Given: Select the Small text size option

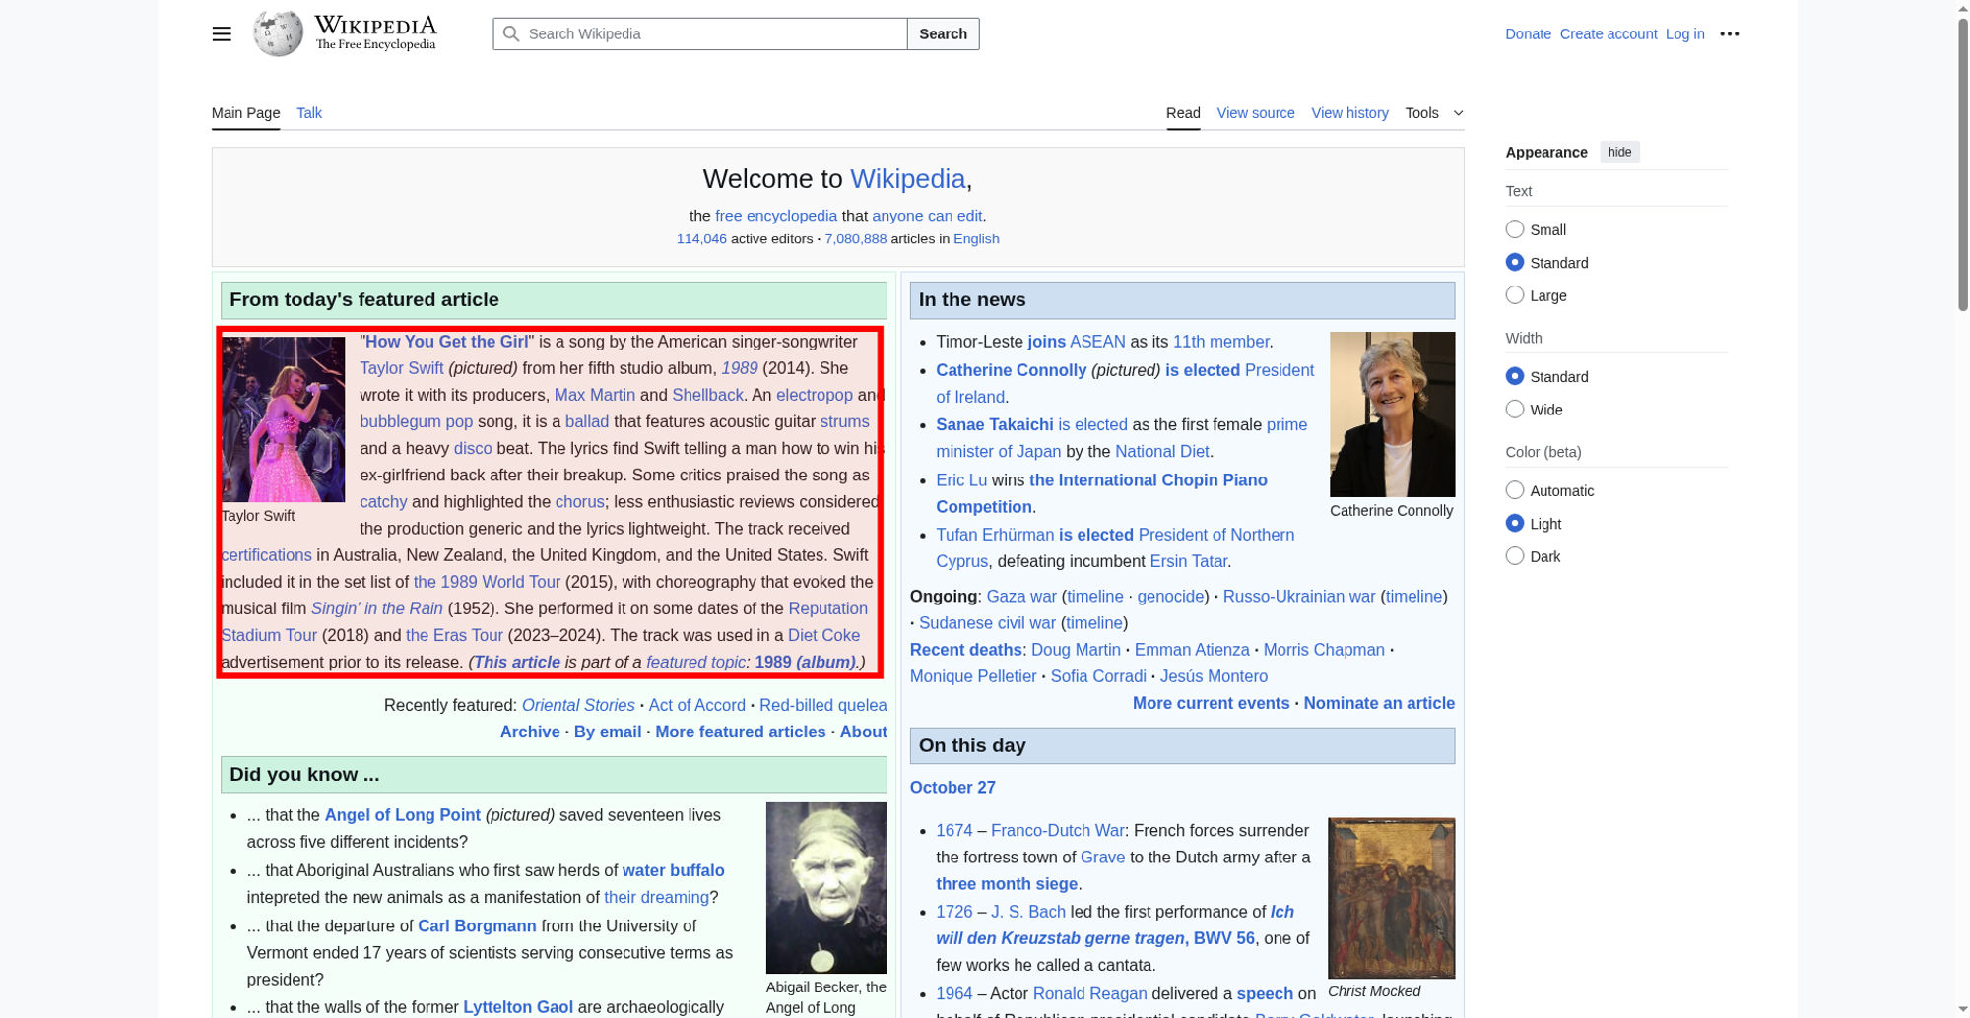Looking at the screenshot, I should coord(1515,229).
